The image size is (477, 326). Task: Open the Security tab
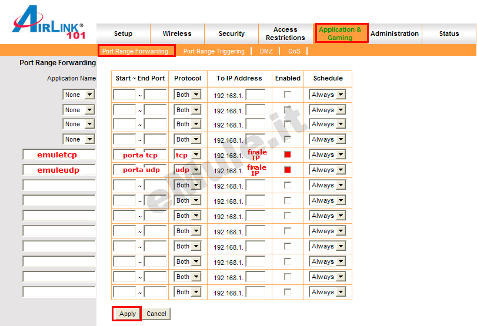point(231,33)
